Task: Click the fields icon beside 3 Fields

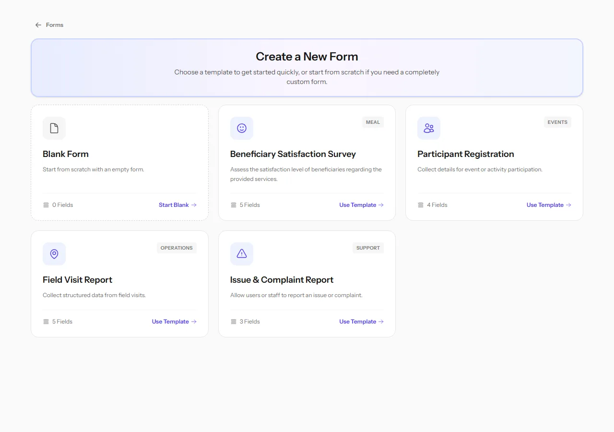Action: tap(234, 322)
